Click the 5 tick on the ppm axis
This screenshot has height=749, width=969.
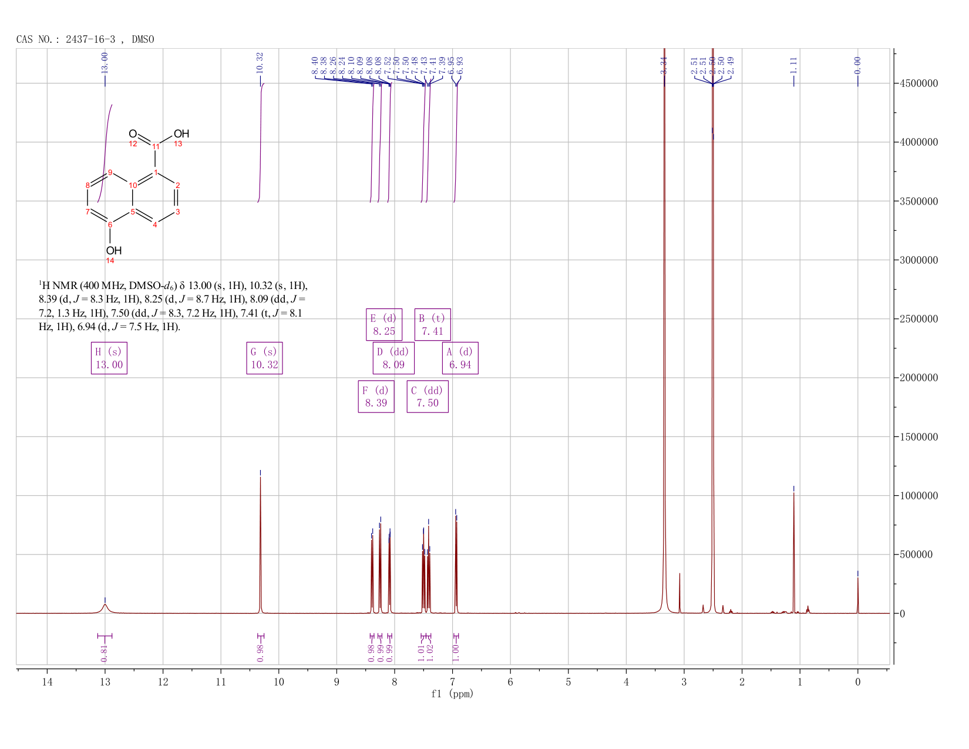click(568, 682)
